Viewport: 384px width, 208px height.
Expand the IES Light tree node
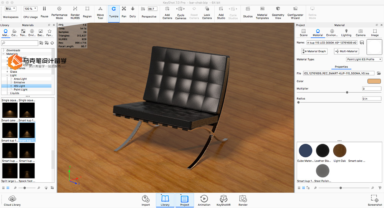pos(11,86)
